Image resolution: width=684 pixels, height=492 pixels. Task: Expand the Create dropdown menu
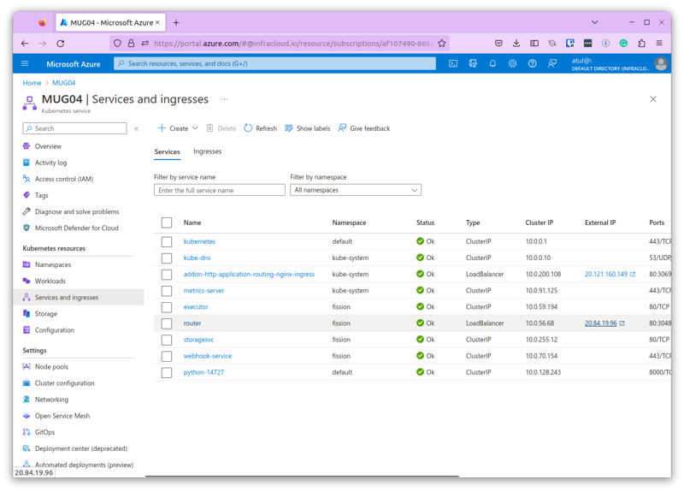(x=195, y=128)
